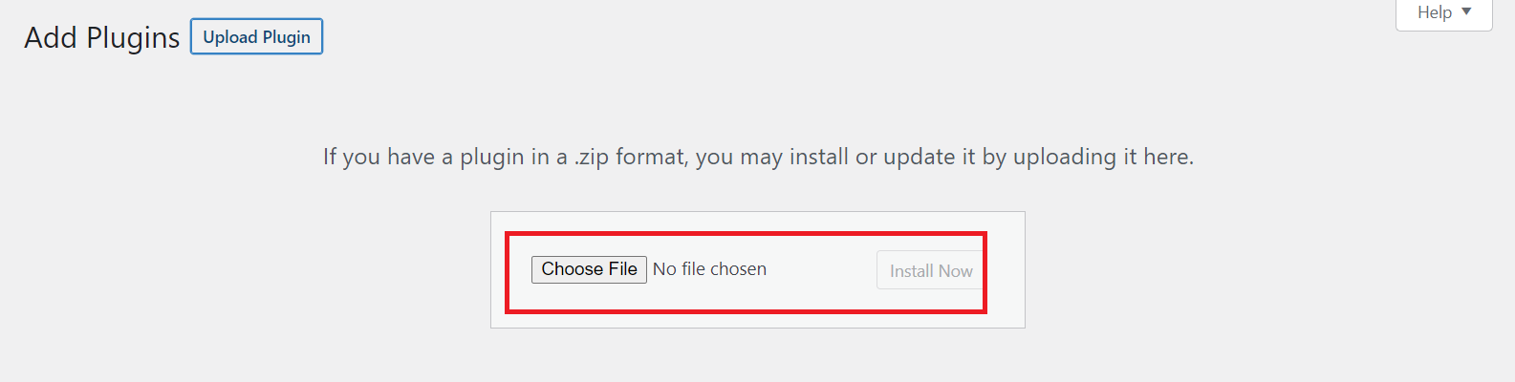Collapse or expand Help using its triangle
This screenshot has height=382, width=1515.
tap(1466, 12)
